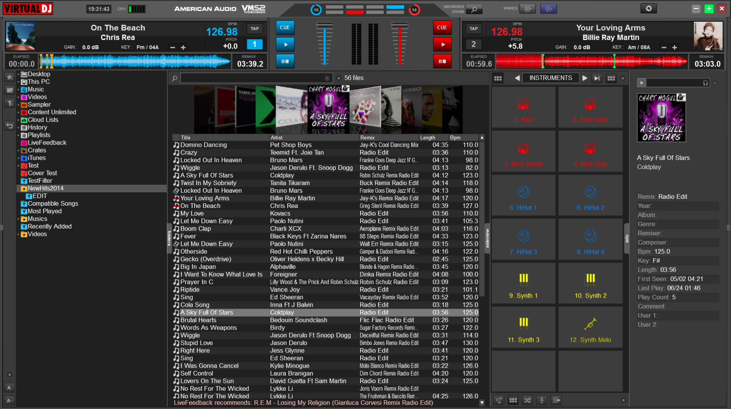This screenshot has width=731, height=409.
Task: Select the LiveFeedback folder
Action: point(43,143)
